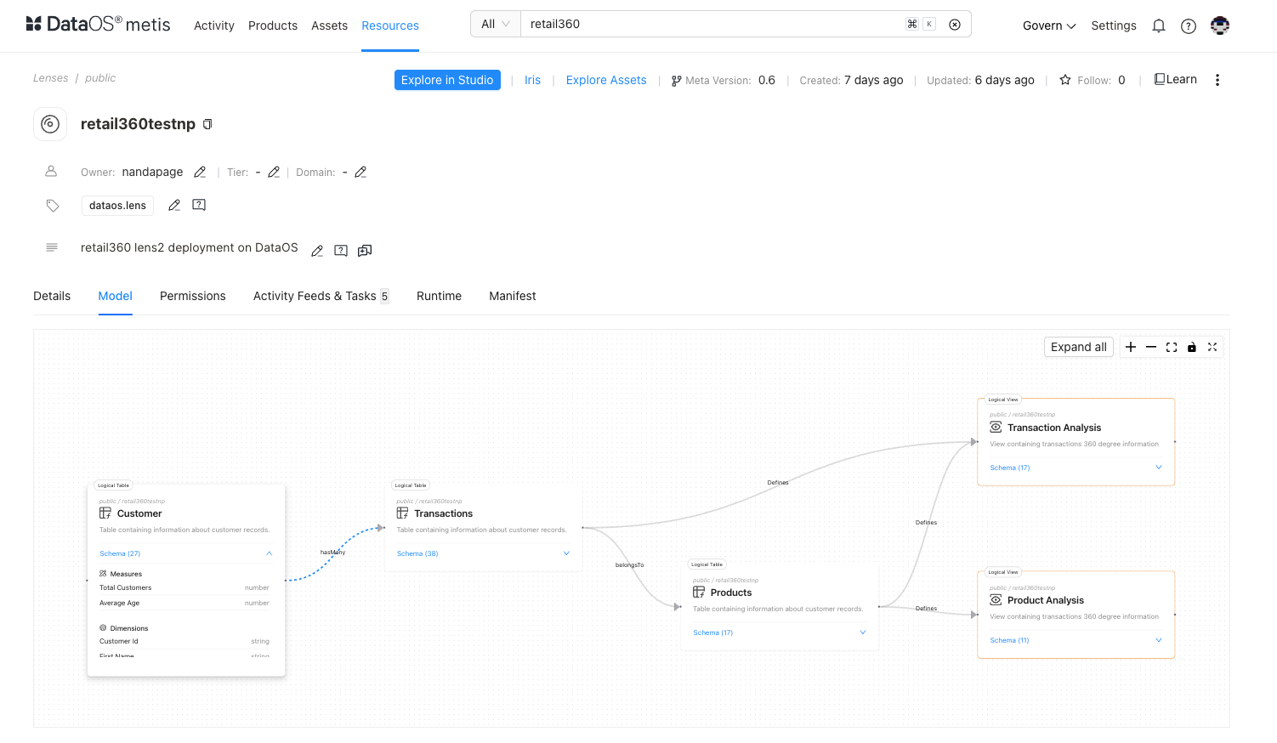
Task: Request a tag update via question icon
Action: pos(199,205)
